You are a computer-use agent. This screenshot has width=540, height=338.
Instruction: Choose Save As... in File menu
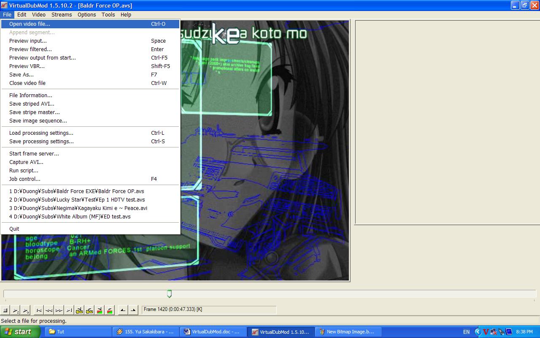click(90, 75)
